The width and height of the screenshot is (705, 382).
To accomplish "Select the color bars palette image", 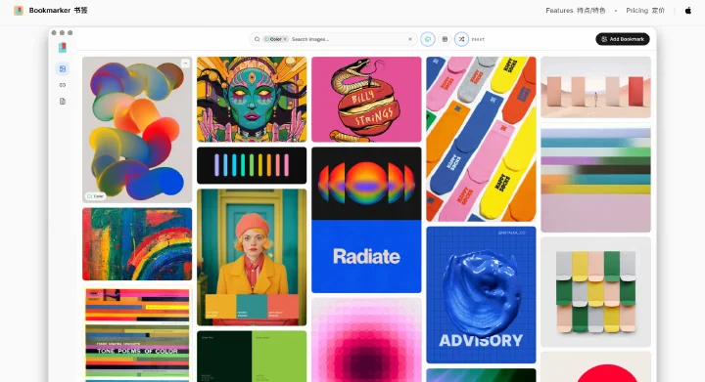I will 252,165.
